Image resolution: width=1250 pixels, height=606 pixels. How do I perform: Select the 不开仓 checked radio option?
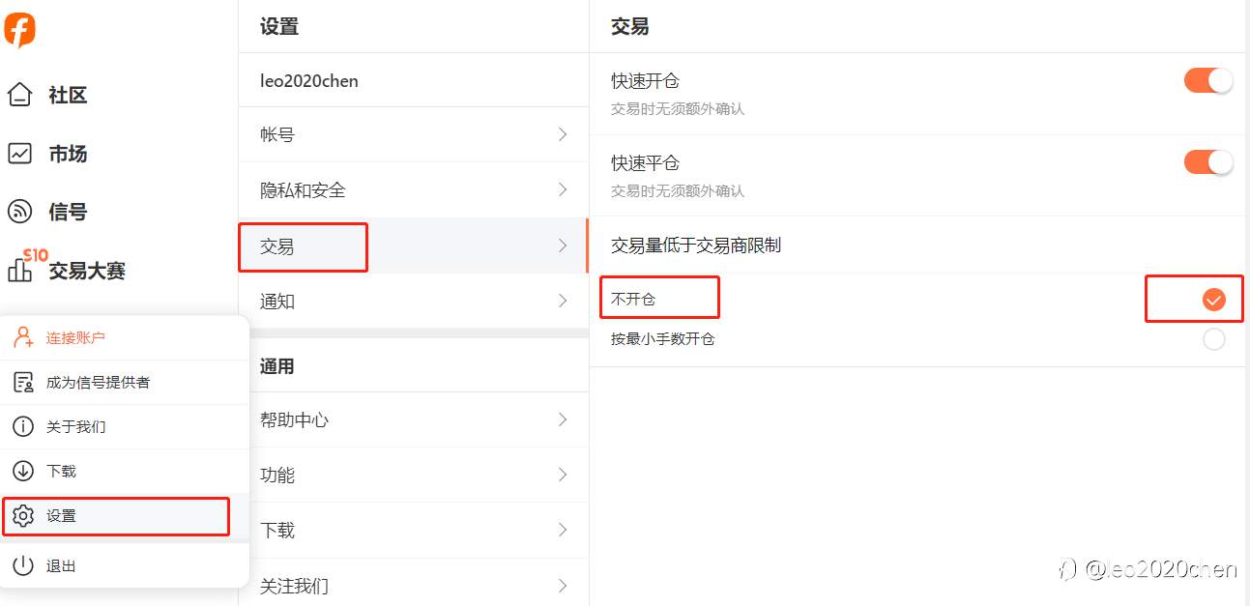[1213, 300]
